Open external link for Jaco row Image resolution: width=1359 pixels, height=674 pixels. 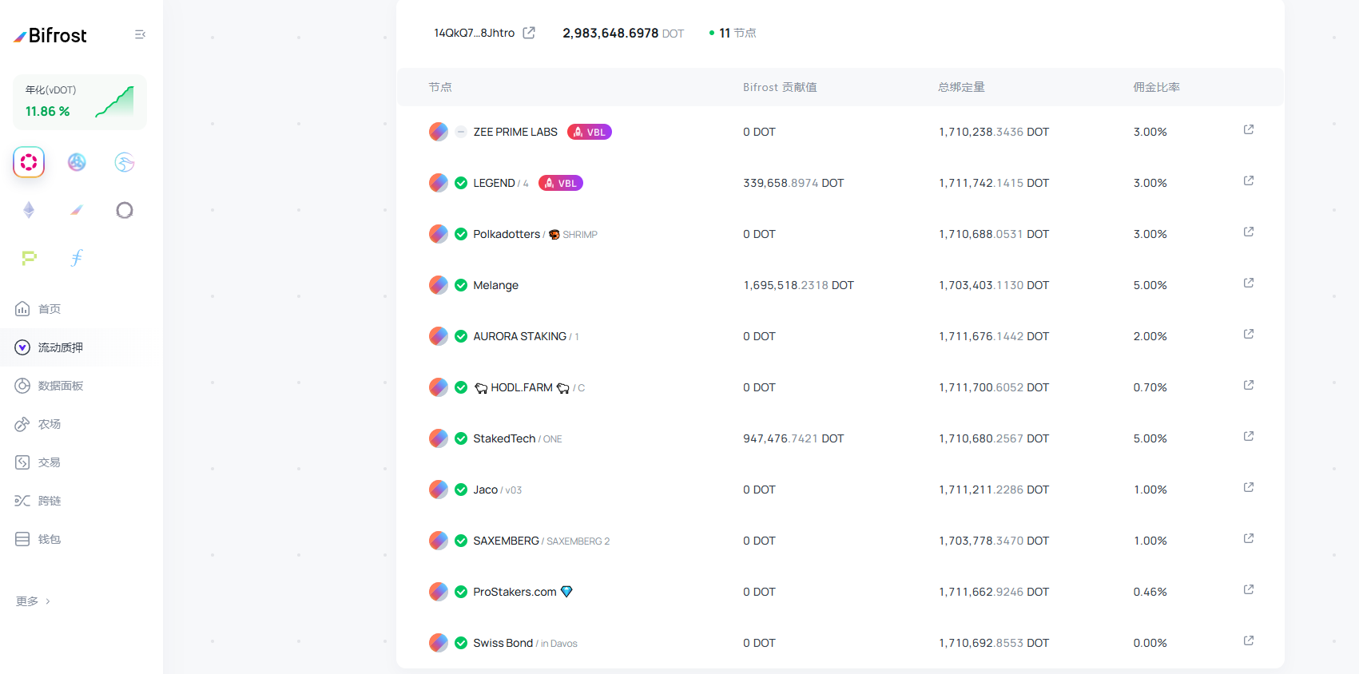pos(1249,487)
